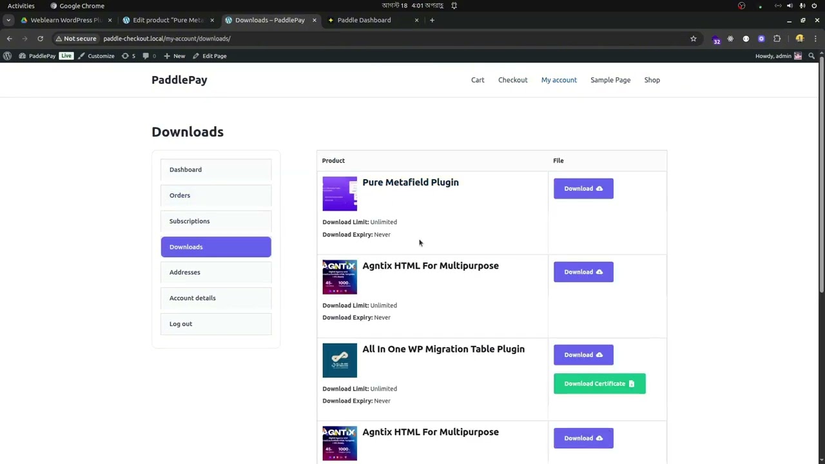Open the system volume speaker icon

(790, 6)
